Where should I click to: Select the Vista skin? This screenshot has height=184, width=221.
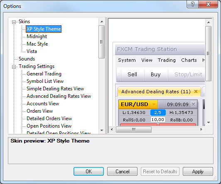tap(32, 51)
